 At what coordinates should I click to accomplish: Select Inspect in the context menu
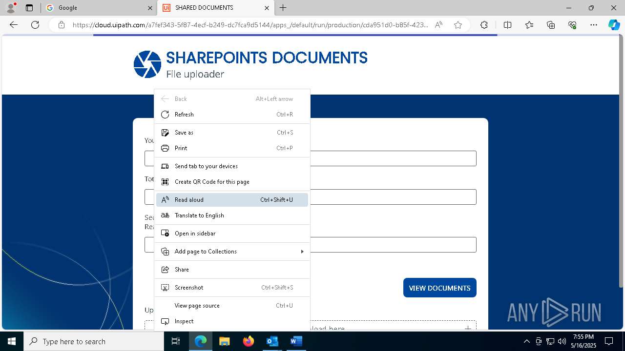(232, 321)
